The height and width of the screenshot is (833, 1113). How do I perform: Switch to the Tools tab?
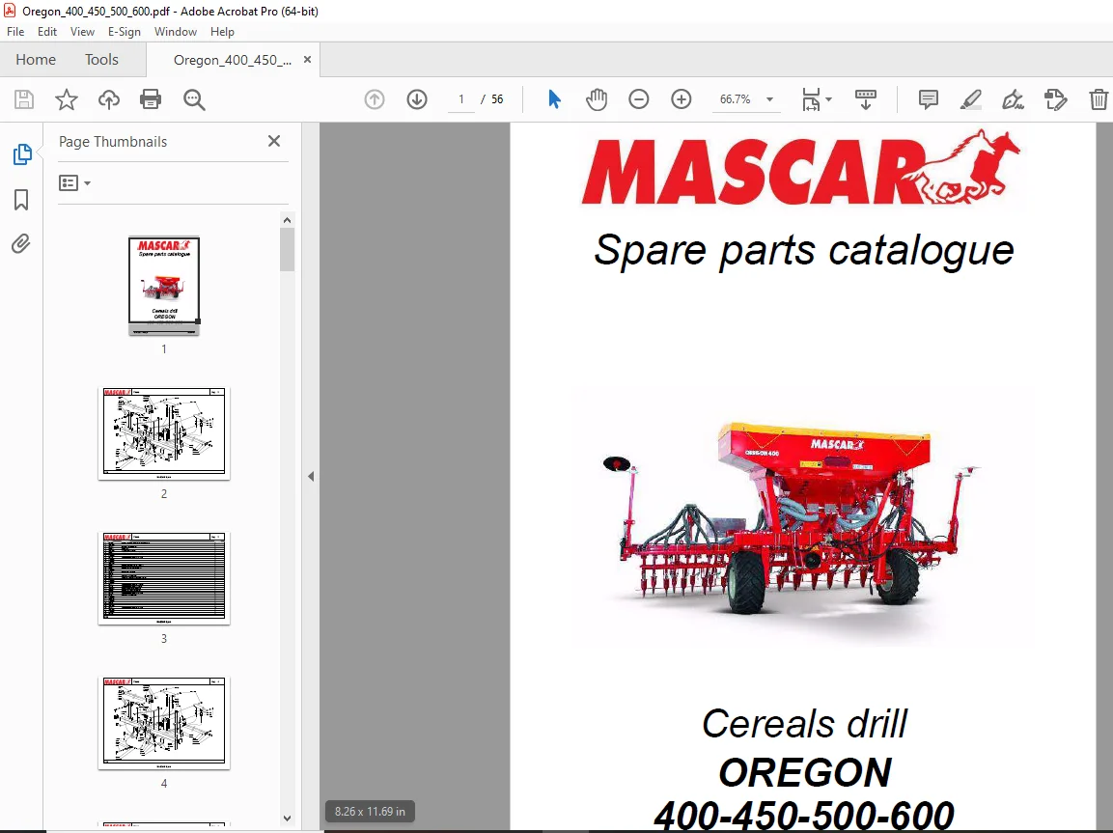pyautogui.click(x=101, y=60)
